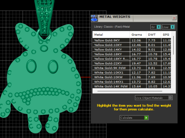The height and width of the screenshot is (138, 185).
Task: Select the Yellow Gold:10KY row
Action: [x=132, y=45]
